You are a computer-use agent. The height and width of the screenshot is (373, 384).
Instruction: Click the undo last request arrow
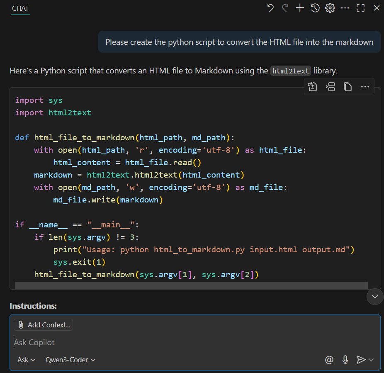click(x=270, y=8)
